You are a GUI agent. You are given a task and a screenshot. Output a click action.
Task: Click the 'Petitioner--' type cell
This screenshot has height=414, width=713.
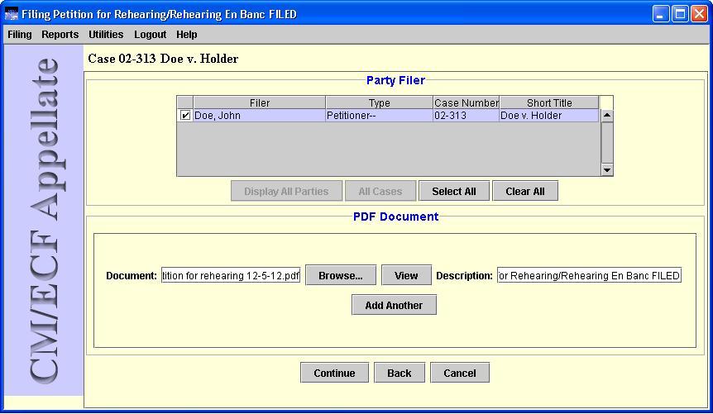[379, 116]
